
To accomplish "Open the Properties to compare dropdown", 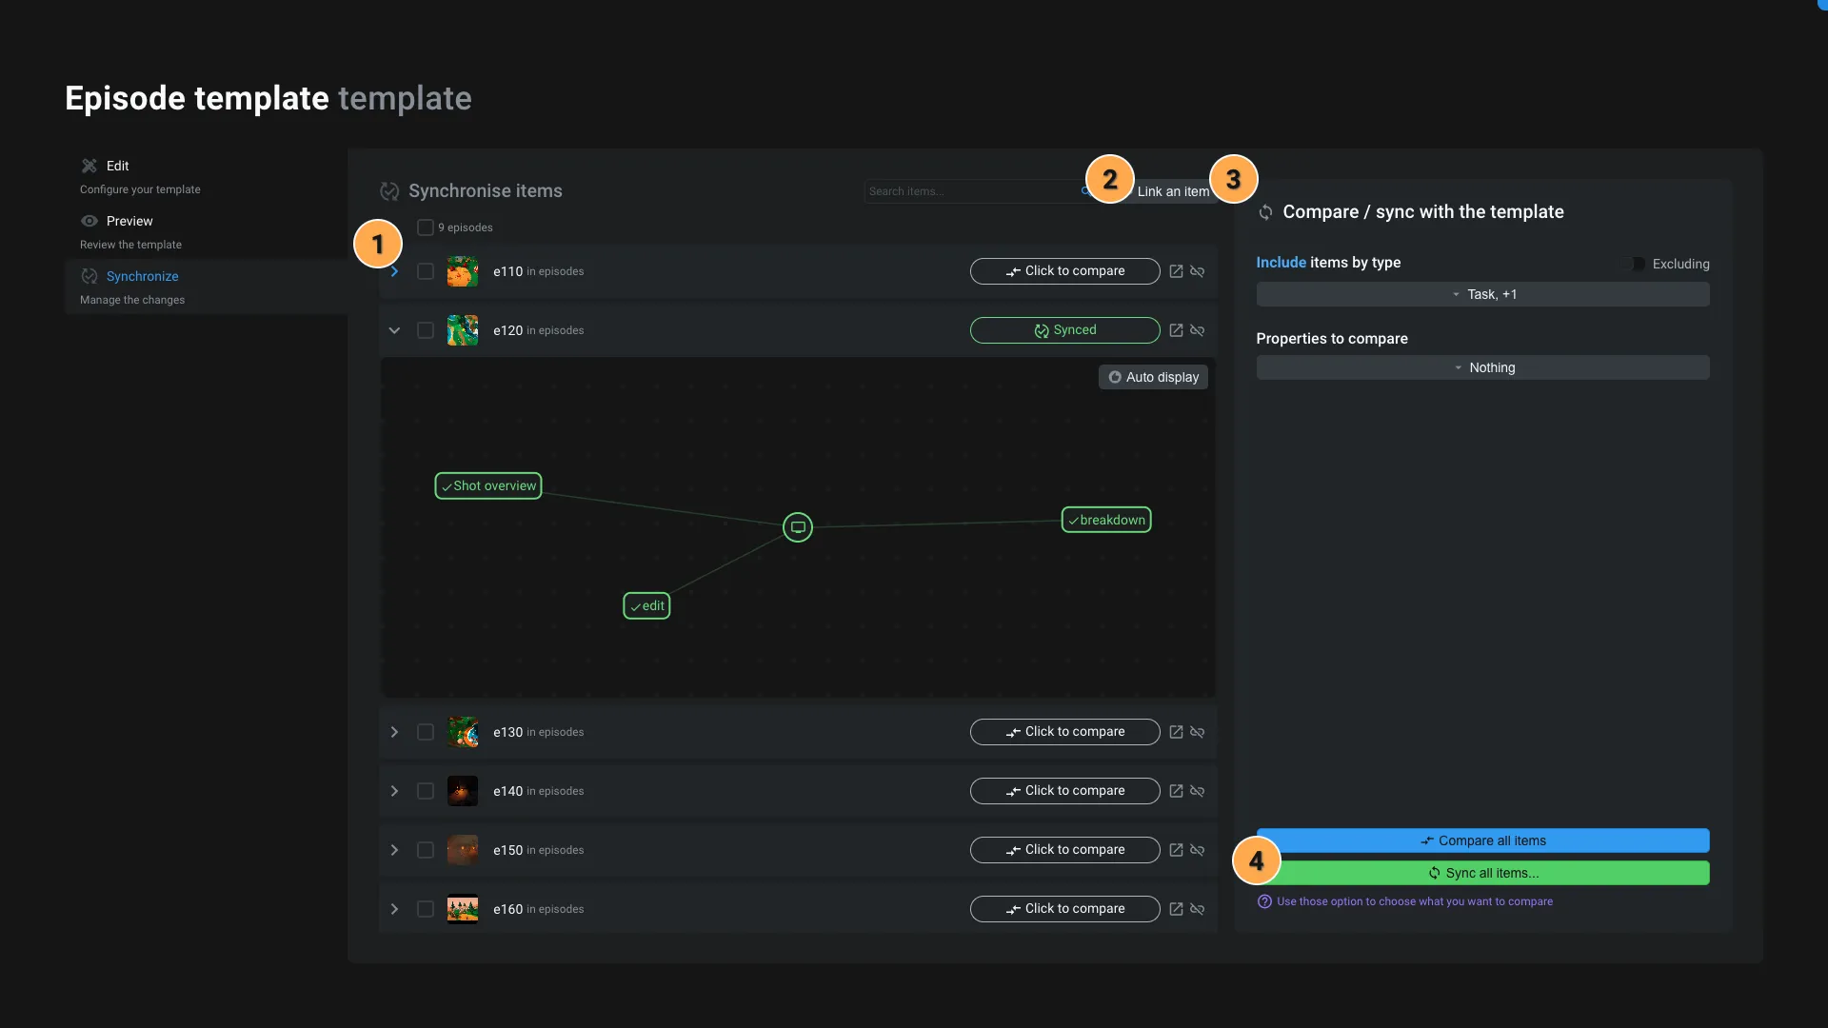I will (1482, 367).
